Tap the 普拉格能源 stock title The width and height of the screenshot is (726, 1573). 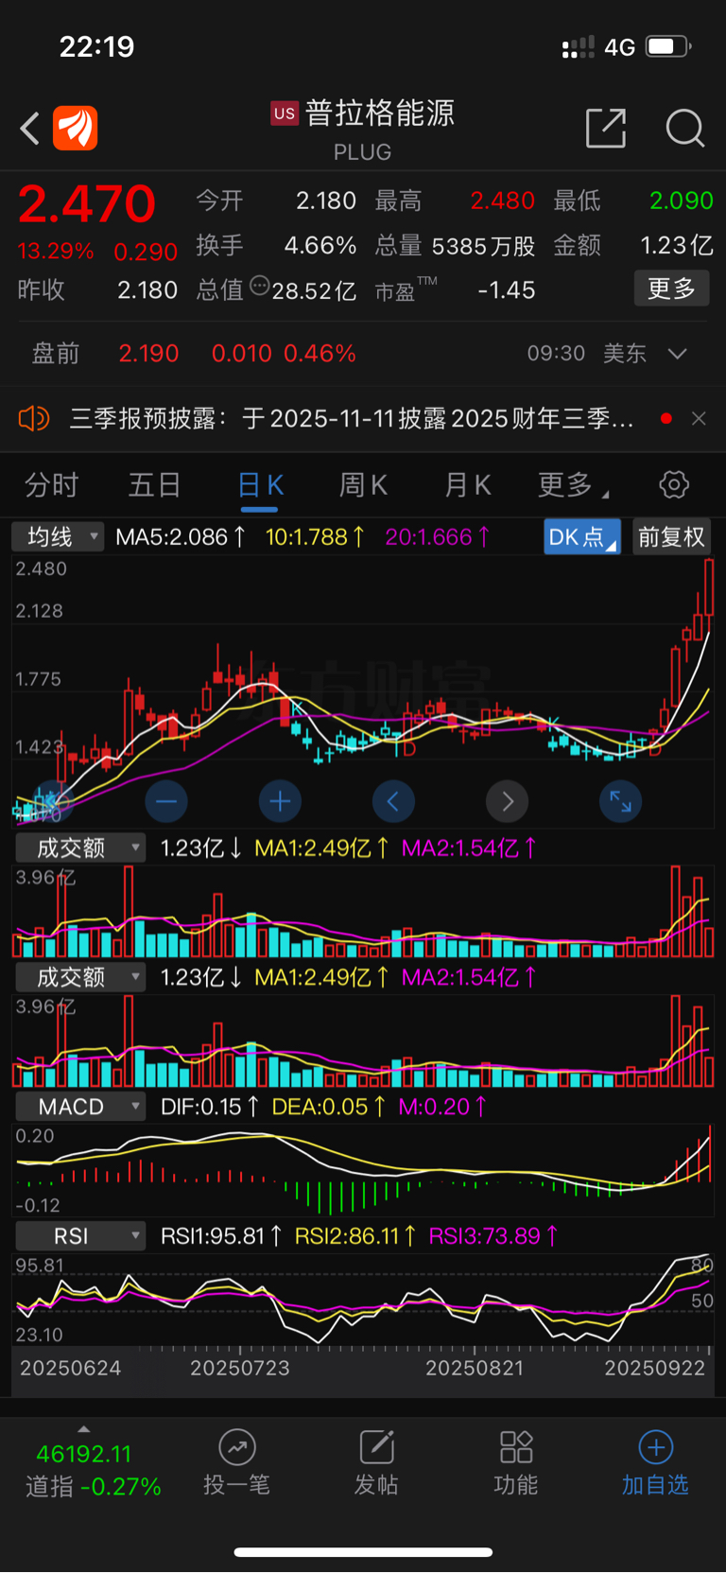click(379, 114)
